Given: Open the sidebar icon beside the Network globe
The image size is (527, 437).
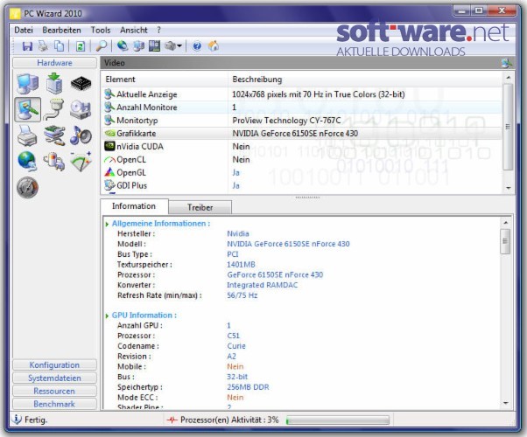Looking at the screenshot, I should coord(54,162).
